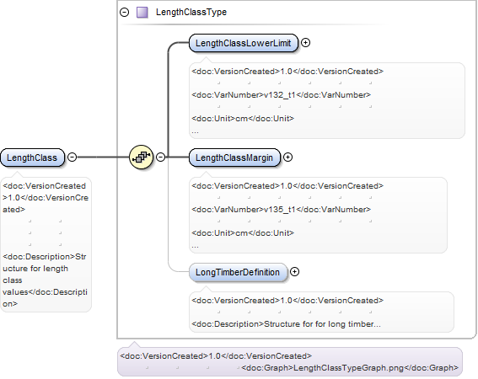Select the LengthClassMargin element box
Image resolution: width=478 pixels, height=379 pixels.
(234, 157)
